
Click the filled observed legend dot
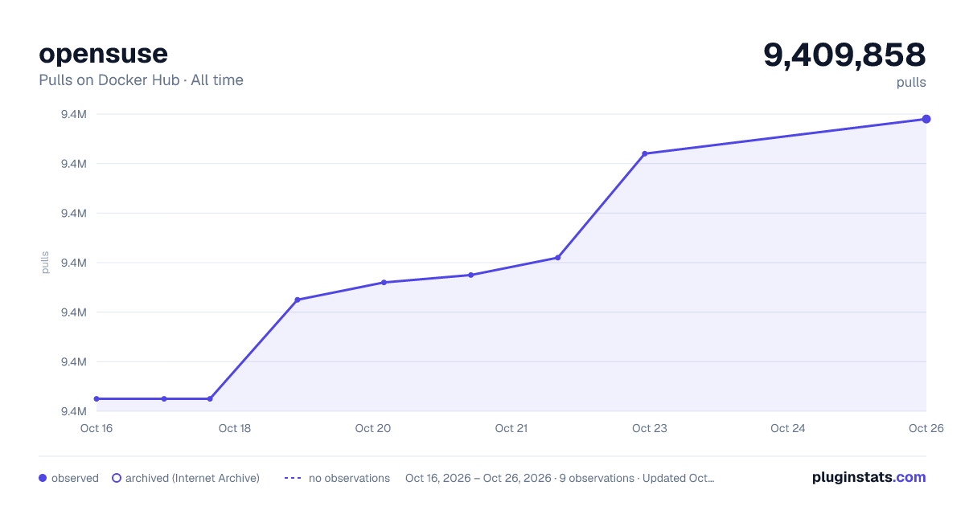click(43, 478)
